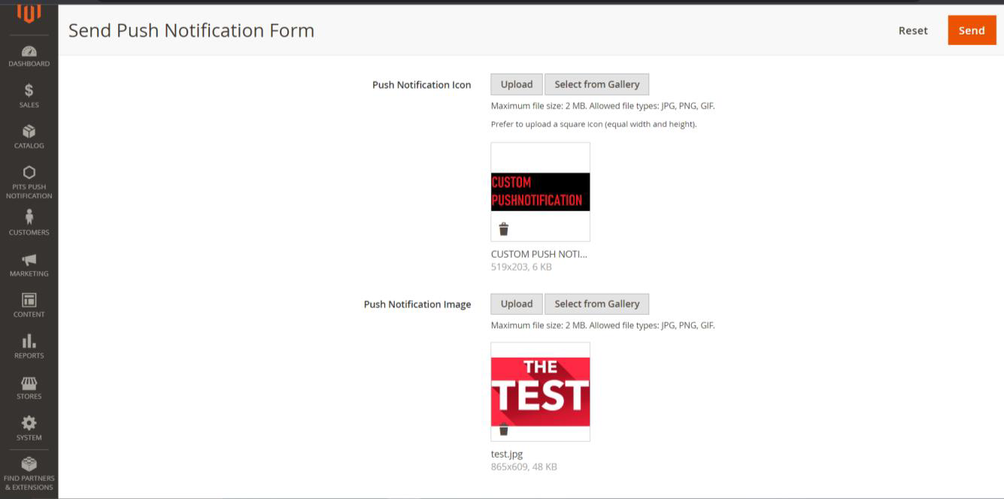
Task: Open the Dashboard sidebar icon
Action: 29,52
